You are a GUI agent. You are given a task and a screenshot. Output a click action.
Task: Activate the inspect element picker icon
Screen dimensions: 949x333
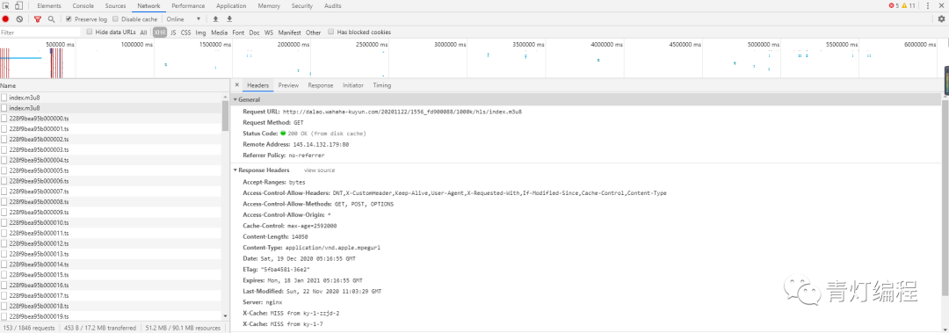click(6, 5)
